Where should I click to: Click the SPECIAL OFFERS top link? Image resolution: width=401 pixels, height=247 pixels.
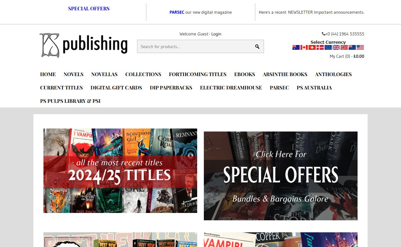coord(89,9)
